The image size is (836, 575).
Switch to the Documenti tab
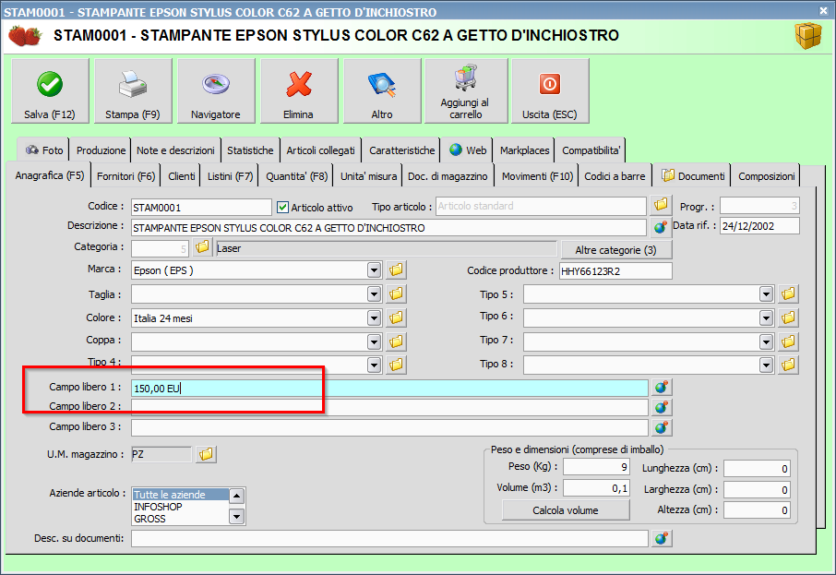693,176
